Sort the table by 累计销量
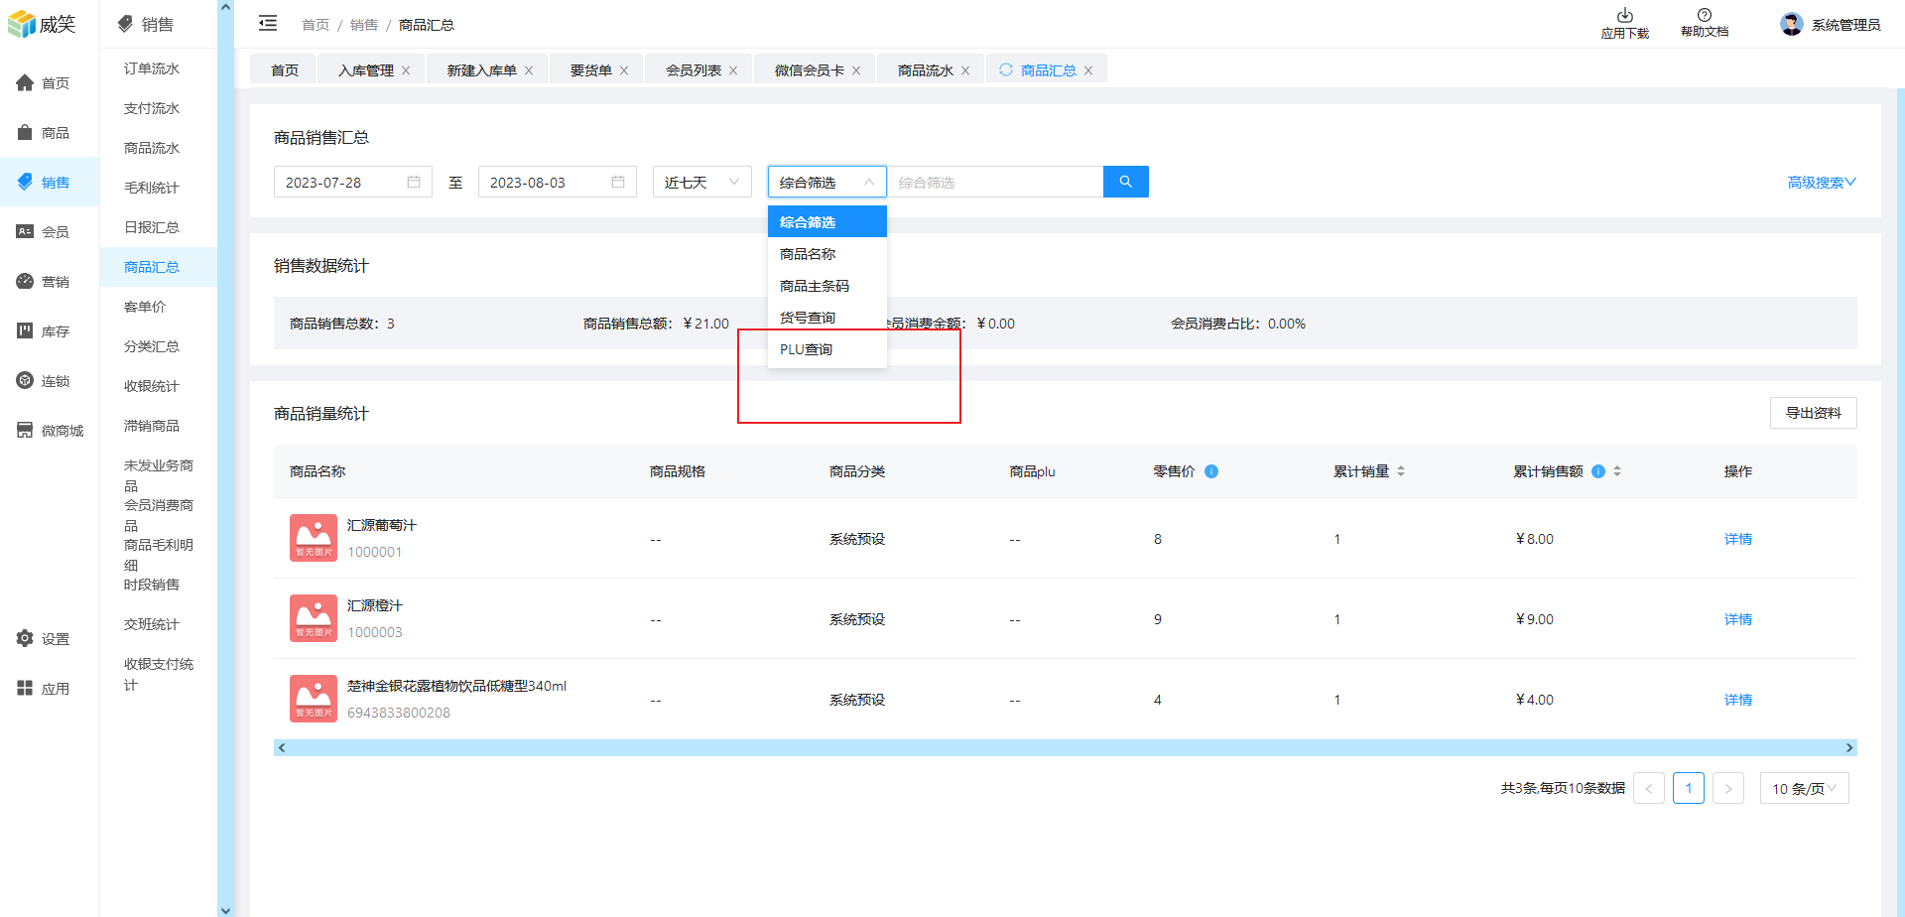Image resolution: width=1905 pixels, height=917 pixels. point(1401,471)
